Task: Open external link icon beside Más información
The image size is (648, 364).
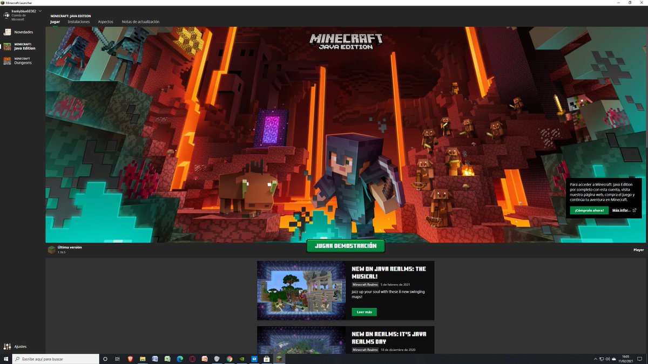Action: 634,210
